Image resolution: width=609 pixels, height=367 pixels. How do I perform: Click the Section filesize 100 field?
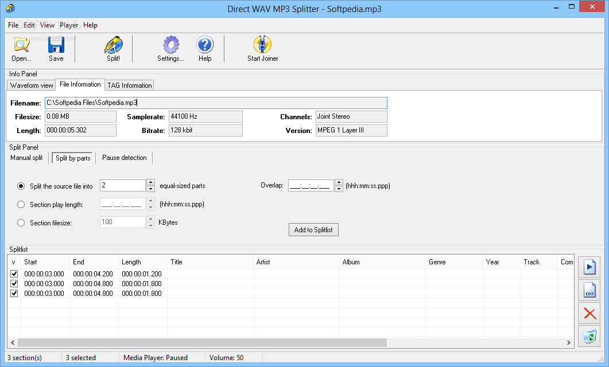pyautogui.click(x=123, y=222)
